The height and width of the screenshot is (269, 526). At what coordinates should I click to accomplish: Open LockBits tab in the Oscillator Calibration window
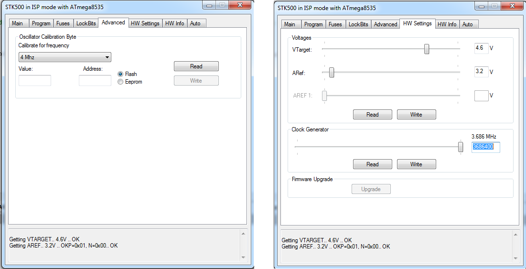[86, 23]
